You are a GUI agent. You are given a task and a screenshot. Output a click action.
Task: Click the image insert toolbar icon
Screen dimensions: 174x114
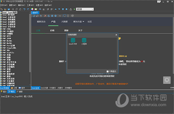(36, 9)
